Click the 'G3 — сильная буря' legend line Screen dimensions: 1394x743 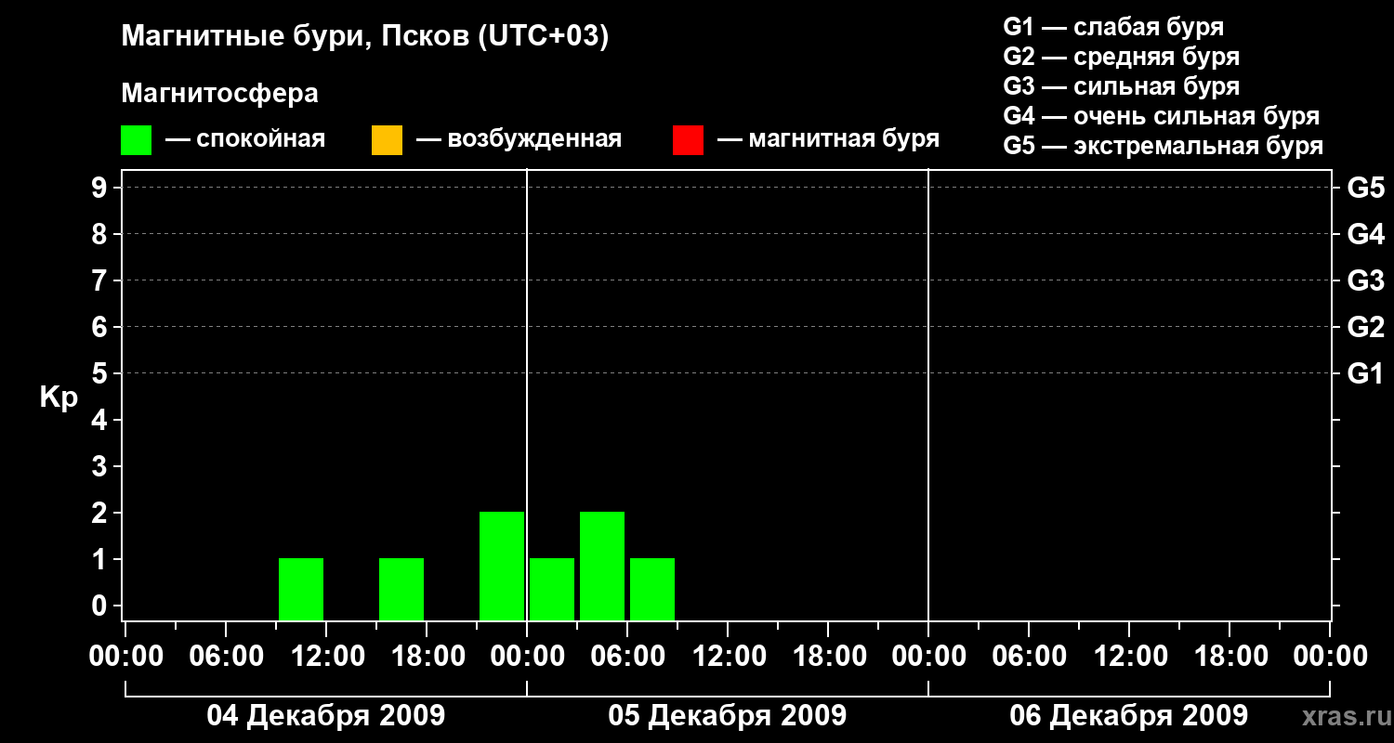coord(1122,86)
